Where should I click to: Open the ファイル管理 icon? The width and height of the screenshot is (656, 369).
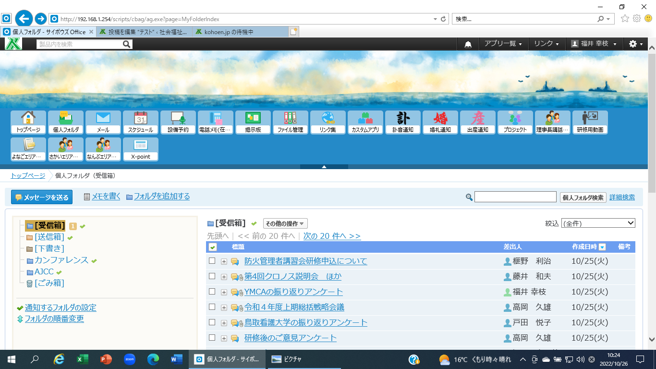(291, 122)
